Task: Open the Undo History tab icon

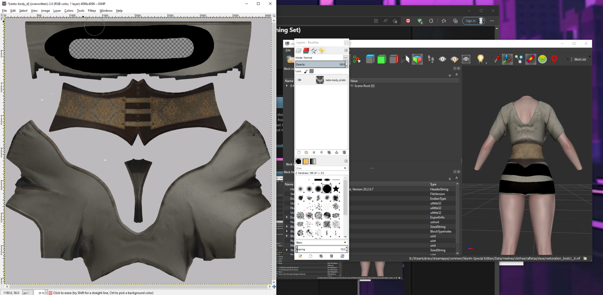Action: pyautogui.click(x=321, y=50)
